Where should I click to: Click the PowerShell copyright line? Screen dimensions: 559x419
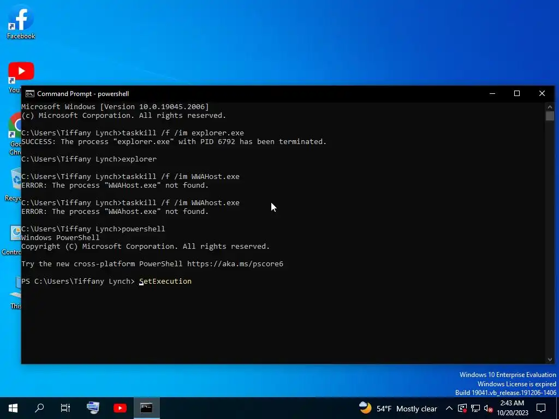[145, 247]
